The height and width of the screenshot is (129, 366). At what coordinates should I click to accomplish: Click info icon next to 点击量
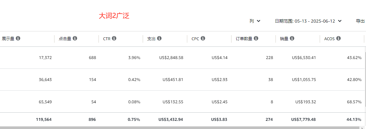tap(75, 38)
